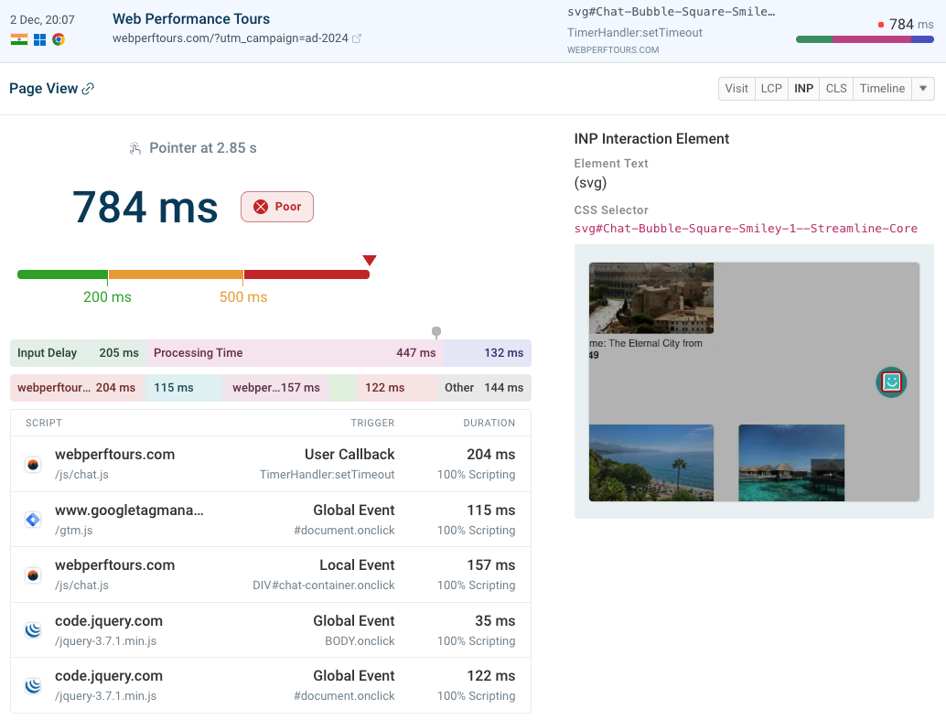This screenshot has width=946, height=720.
Task: Click the triangle marker on the 200/500 ms scale
Action: coord(370,259)
